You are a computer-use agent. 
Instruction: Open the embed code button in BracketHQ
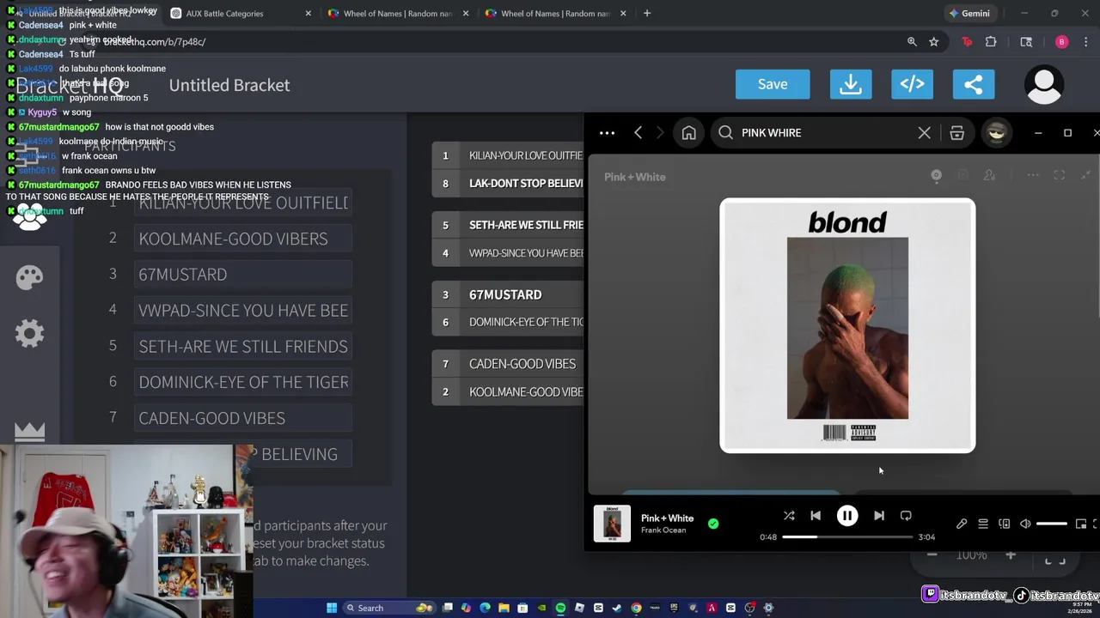[912, 84]
